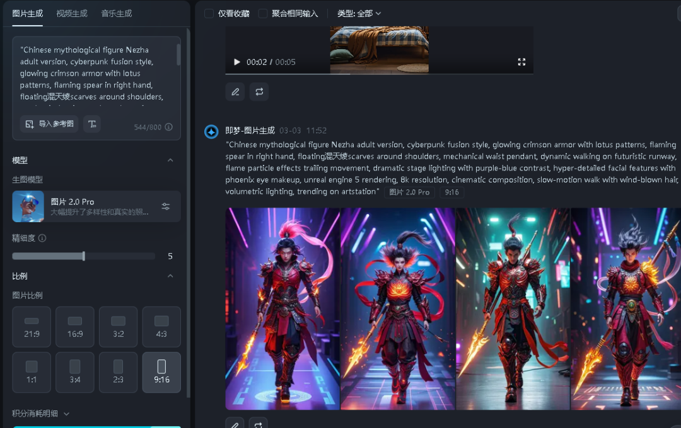Click the 即梦-图片生成 title
Viewport: 681px width, 428px height.
pos(250,130)
